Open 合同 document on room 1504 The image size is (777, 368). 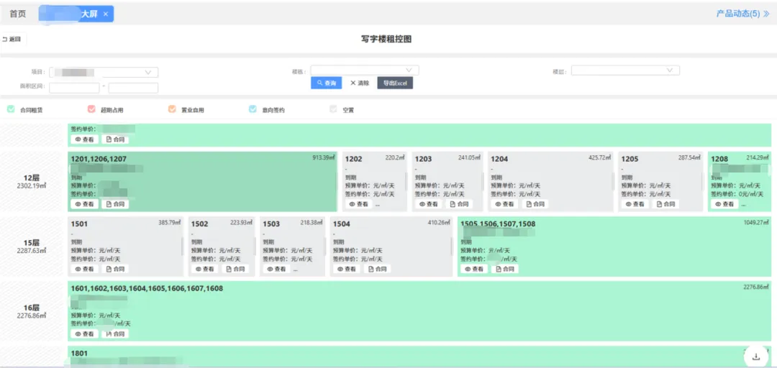tap(378, 269)
